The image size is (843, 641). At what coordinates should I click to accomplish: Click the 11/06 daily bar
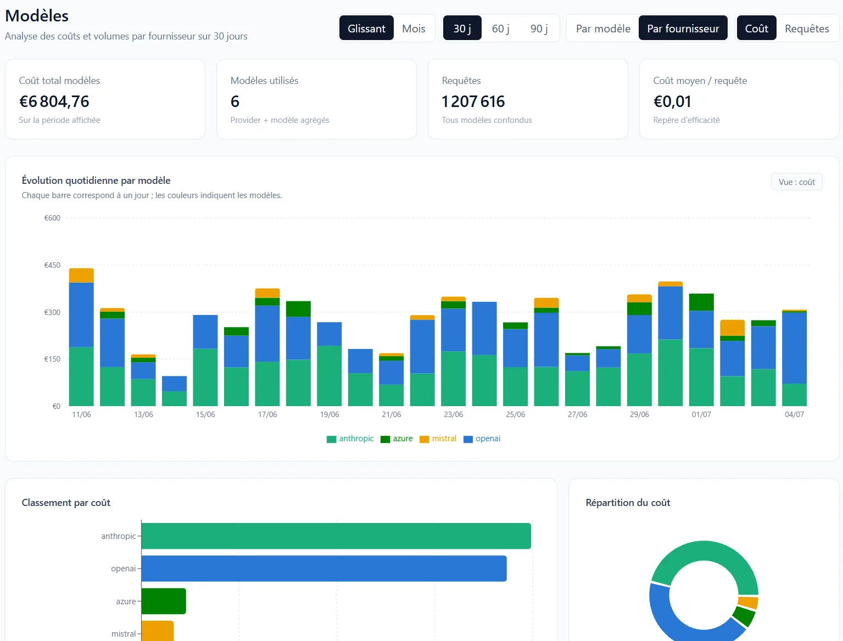[81, 337]
